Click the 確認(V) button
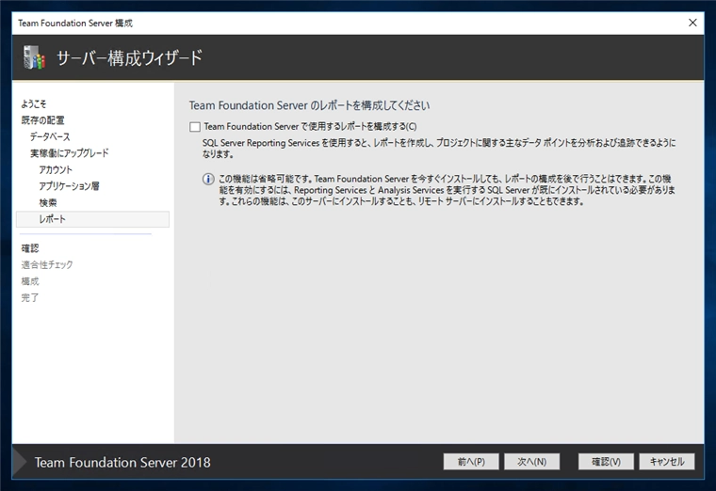716x491 pixels. point(606,461)
